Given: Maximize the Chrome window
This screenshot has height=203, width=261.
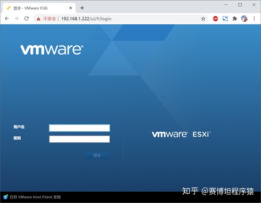Looking at the screenshot, I should tap(240, 5).
